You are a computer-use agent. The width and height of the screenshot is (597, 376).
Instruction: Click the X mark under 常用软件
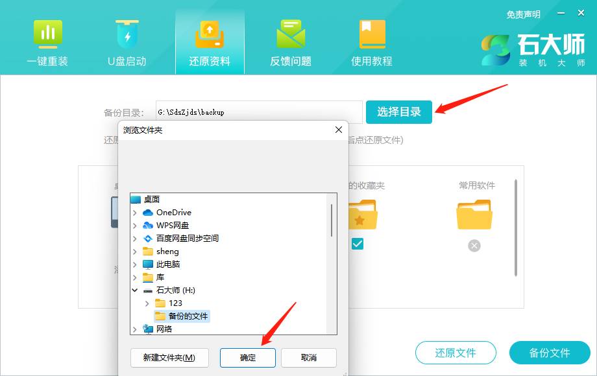(474, 246)
